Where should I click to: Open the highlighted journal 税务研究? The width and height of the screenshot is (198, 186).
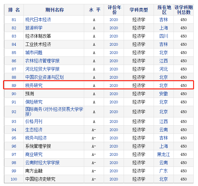pos(34,85)
